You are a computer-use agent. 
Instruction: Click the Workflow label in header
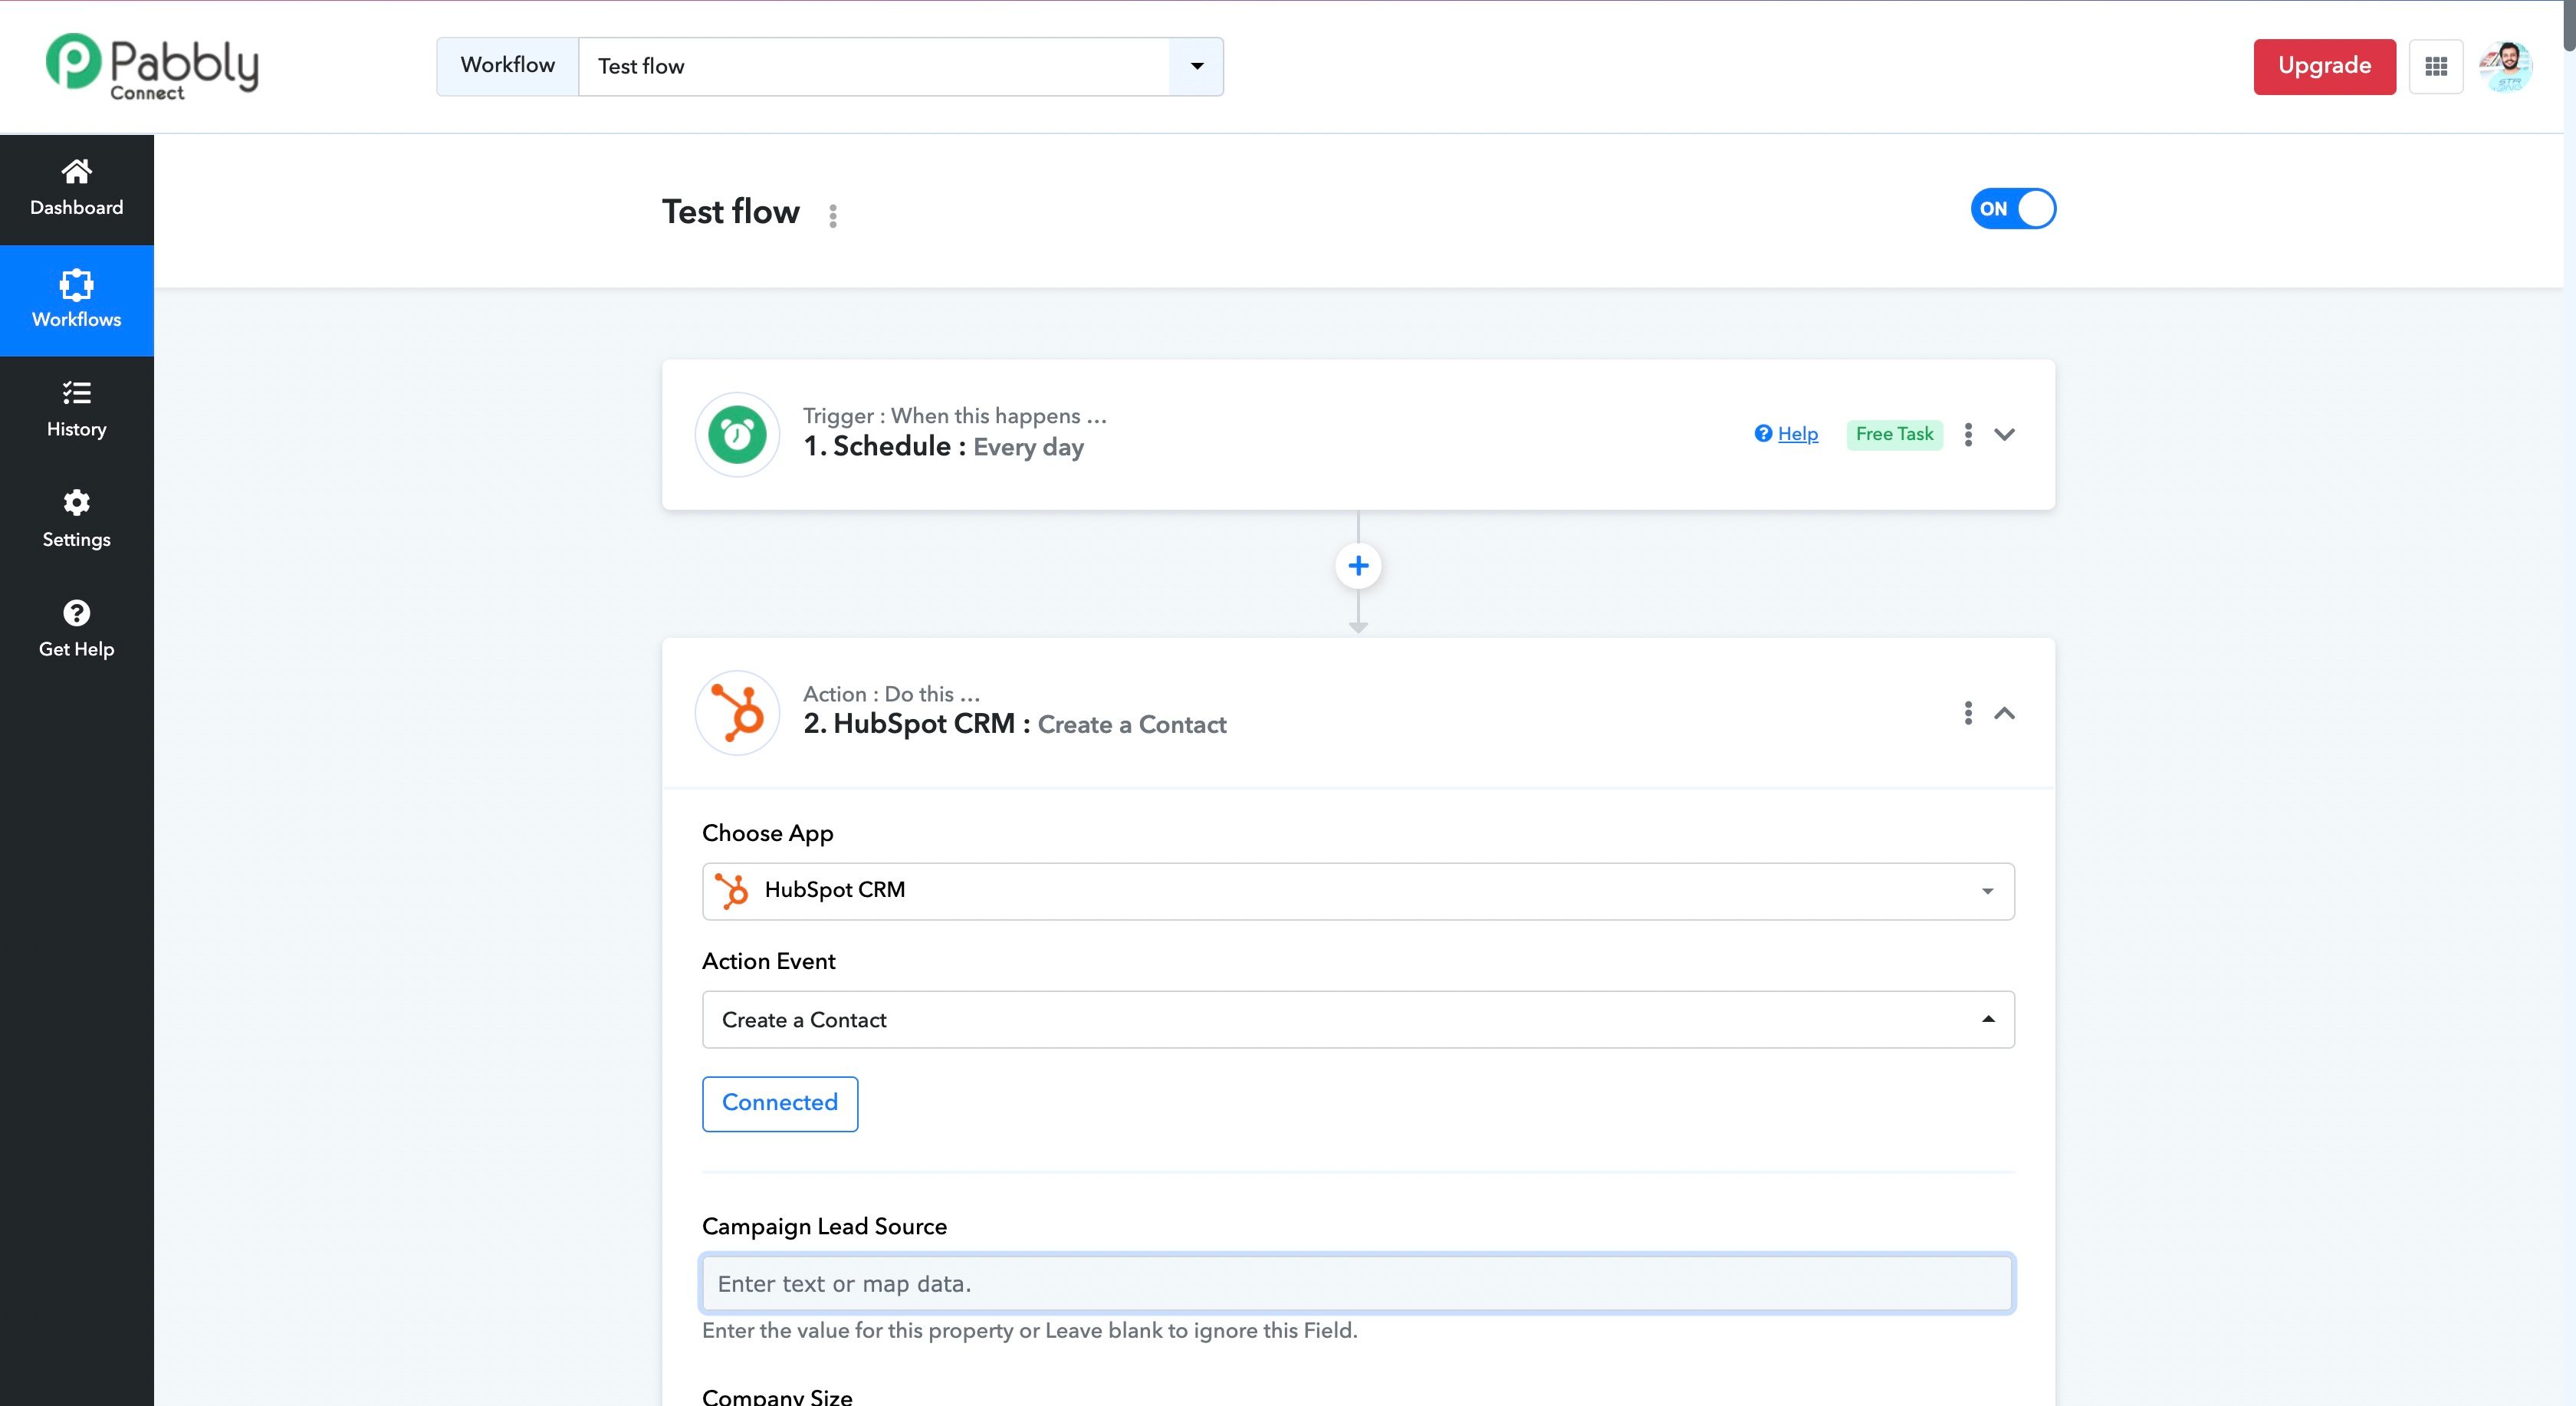pyautogui.click(x=508, y=66)
